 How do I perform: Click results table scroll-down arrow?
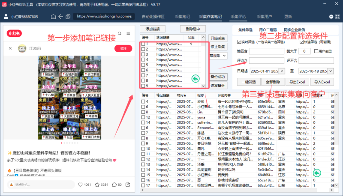coord(336,185)
